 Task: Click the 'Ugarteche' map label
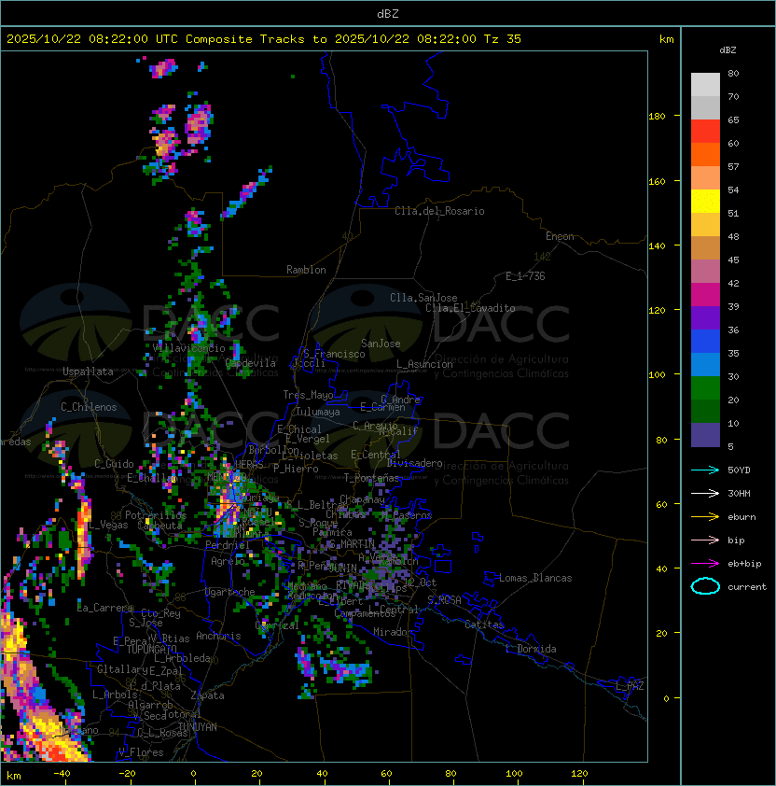230,592
